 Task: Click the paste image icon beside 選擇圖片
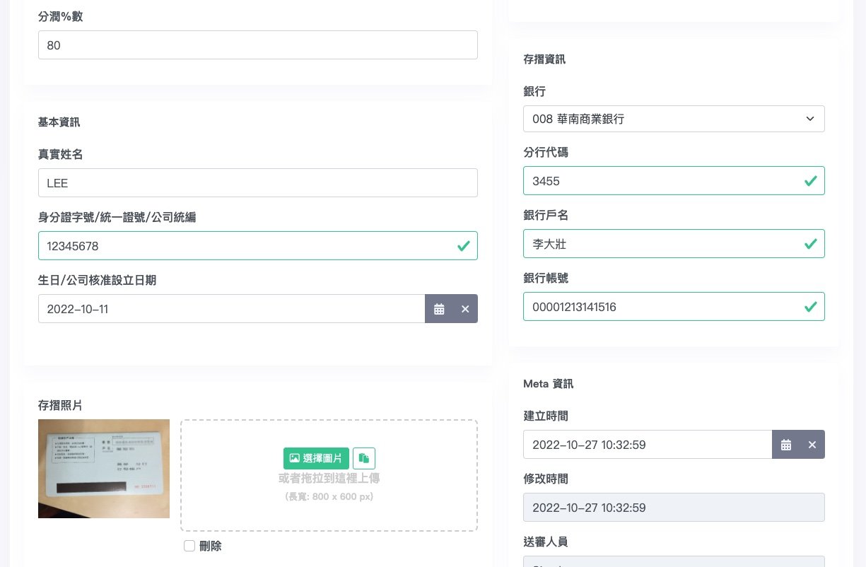coord(364,458)
